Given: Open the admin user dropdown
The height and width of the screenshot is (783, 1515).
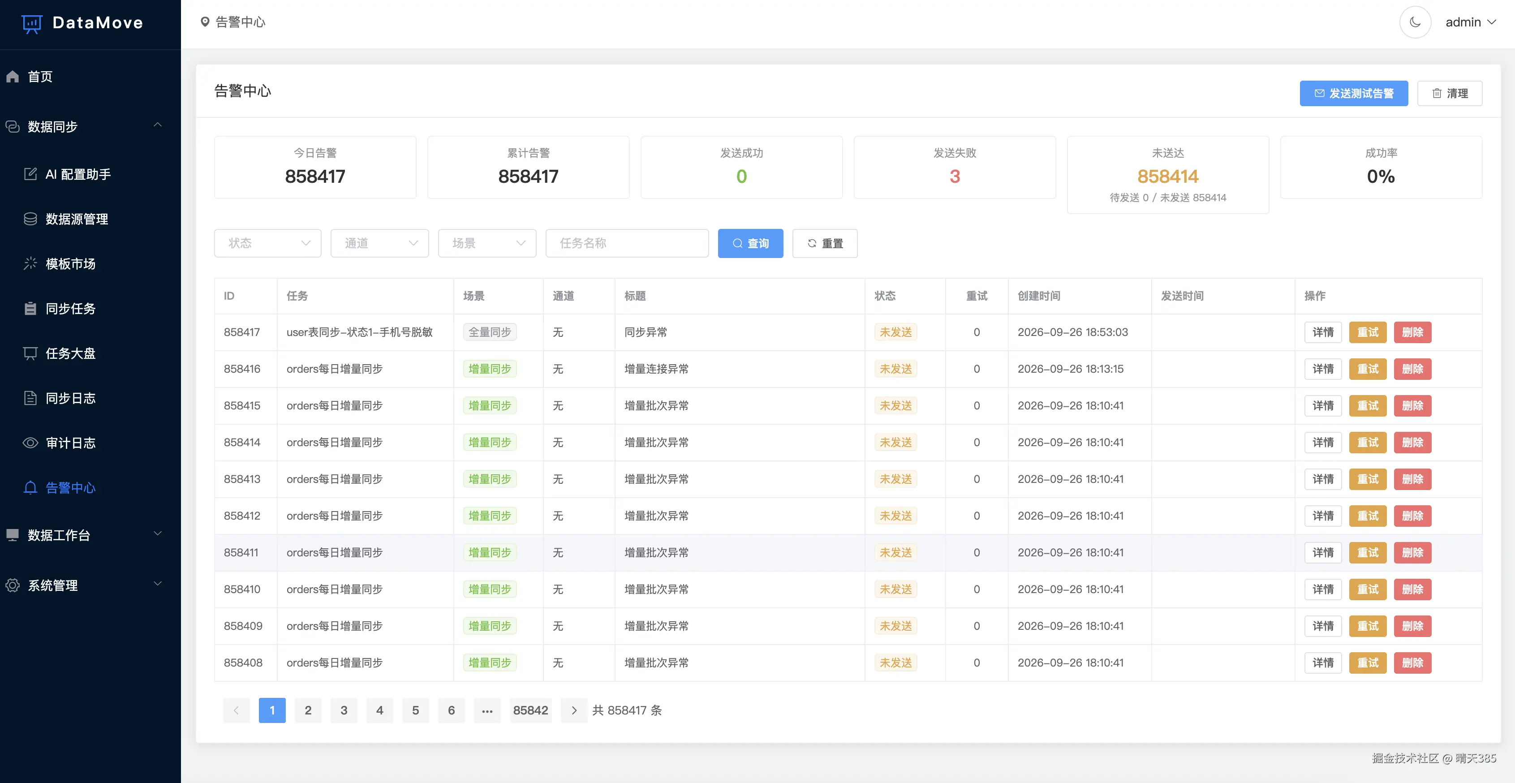Looking at the screenshot, I should [x=1470, y=22].
